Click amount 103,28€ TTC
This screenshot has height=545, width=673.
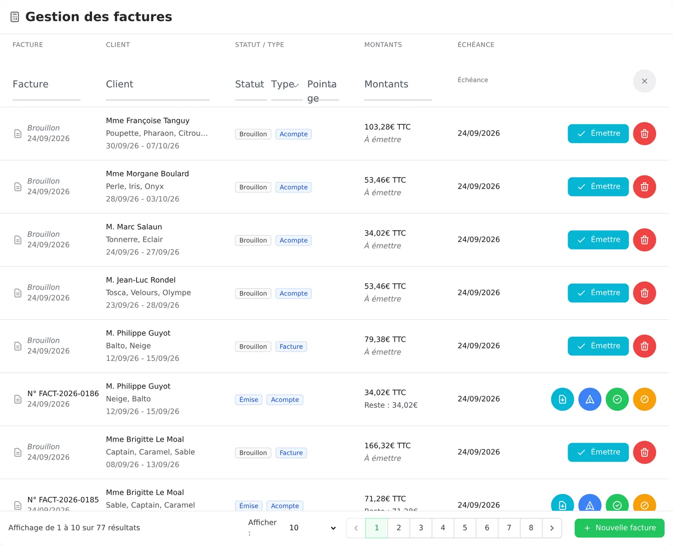point(387,127)
